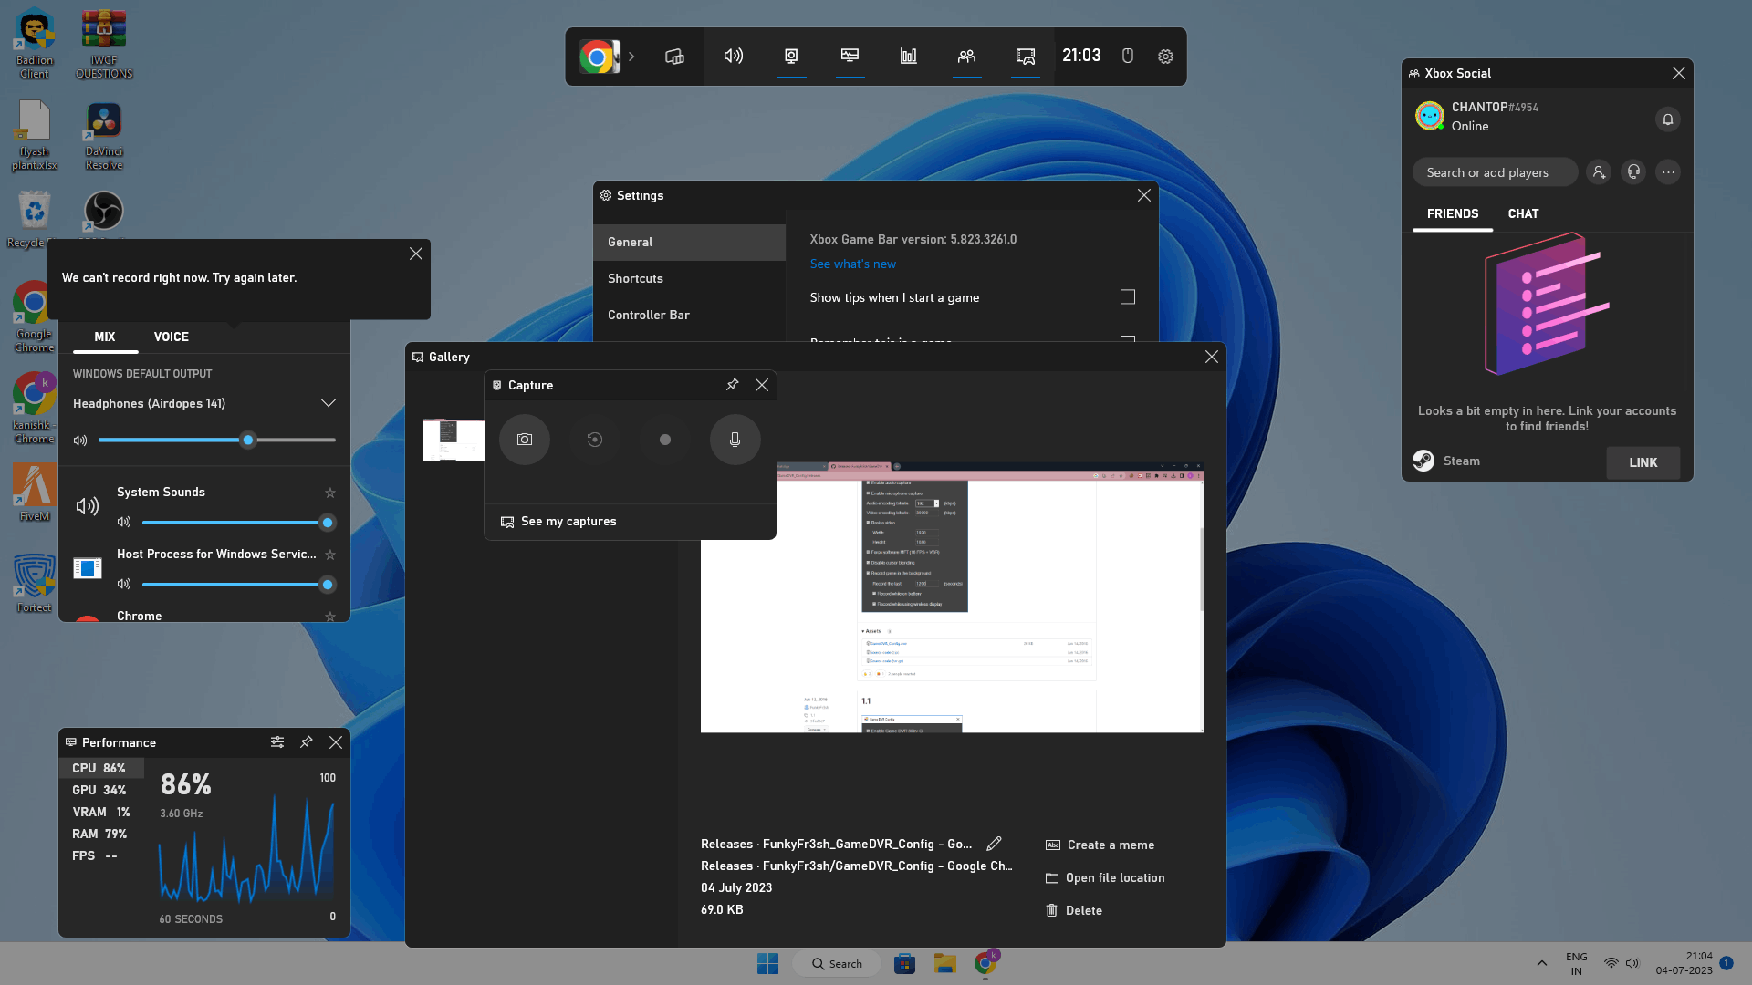Image resolution: width=1752 pixels, height=985 pixels.
Task: Switch to the MIX tab
Action: 105,337
